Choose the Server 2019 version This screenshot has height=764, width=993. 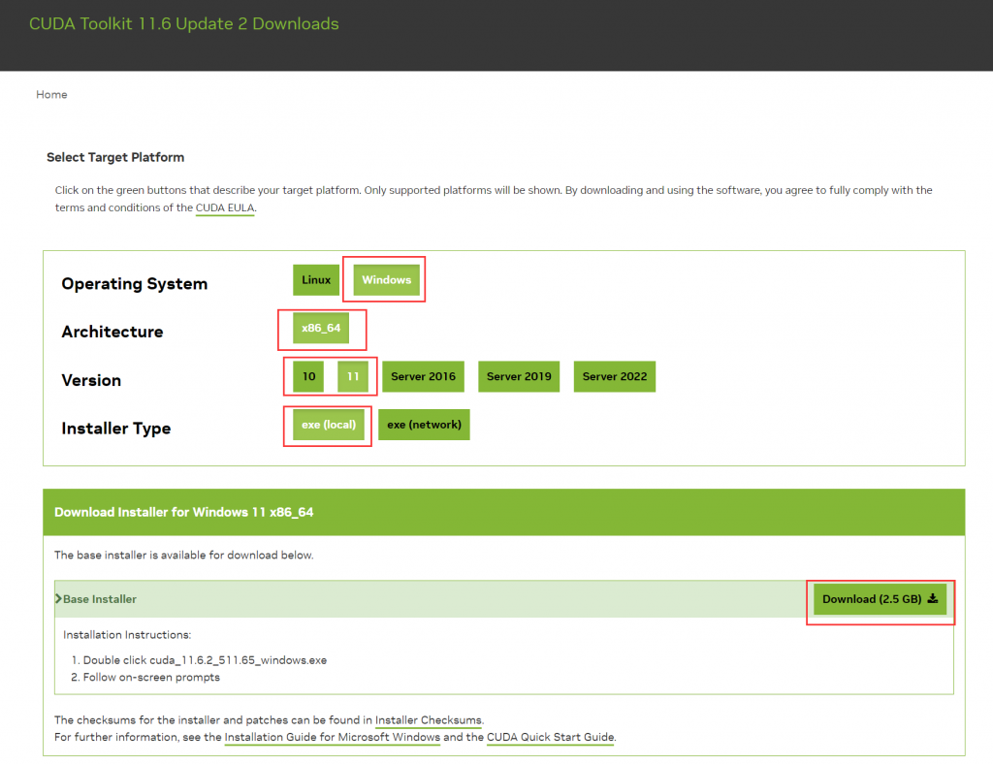click(519, 376)
